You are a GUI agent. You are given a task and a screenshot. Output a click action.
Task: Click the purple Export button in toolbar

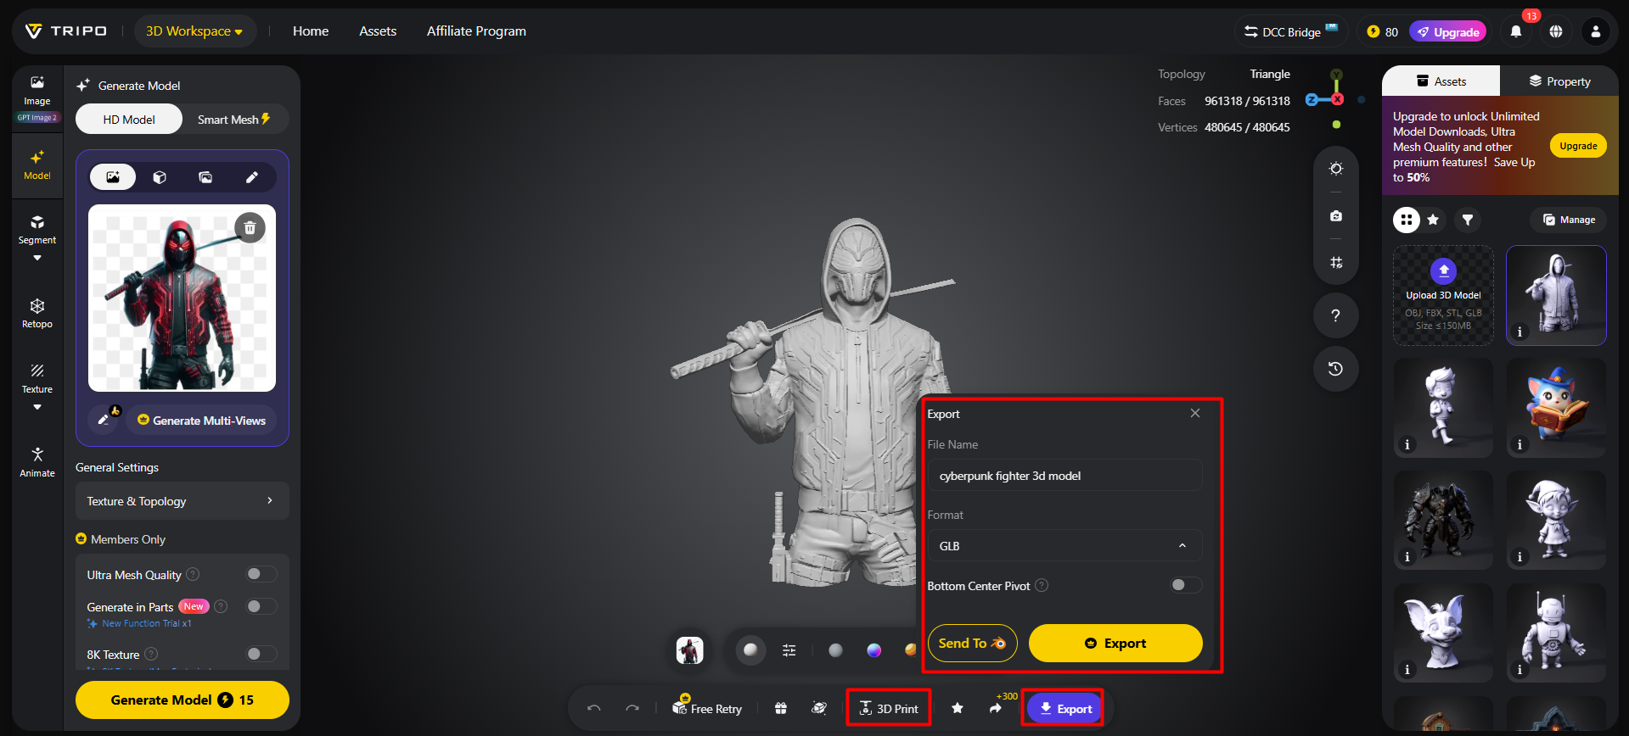1065,709
